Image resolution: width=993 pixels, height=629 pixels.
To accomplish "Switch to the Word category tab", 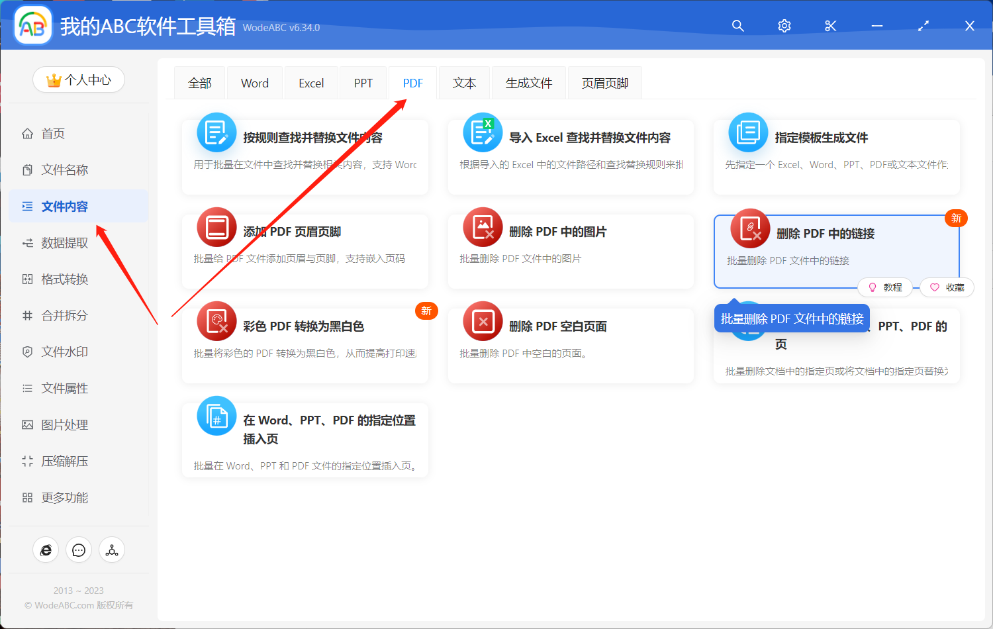I will coord(254,82).
